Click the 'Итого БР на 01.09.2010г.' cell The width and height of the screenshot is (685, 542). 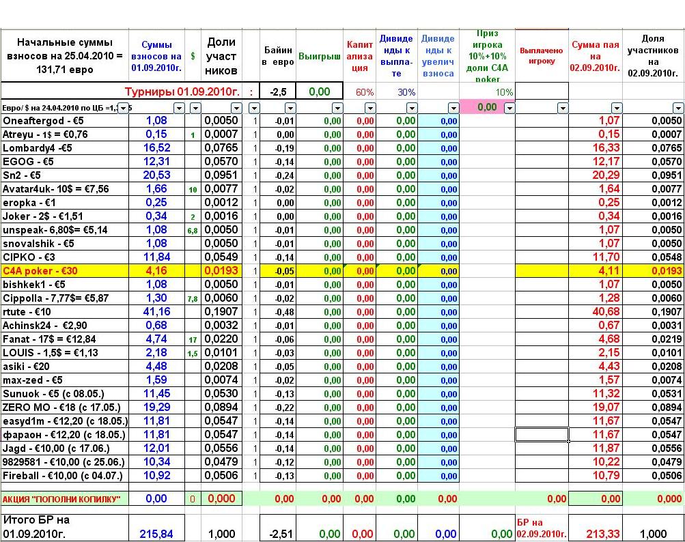click(x=65, y=527)
